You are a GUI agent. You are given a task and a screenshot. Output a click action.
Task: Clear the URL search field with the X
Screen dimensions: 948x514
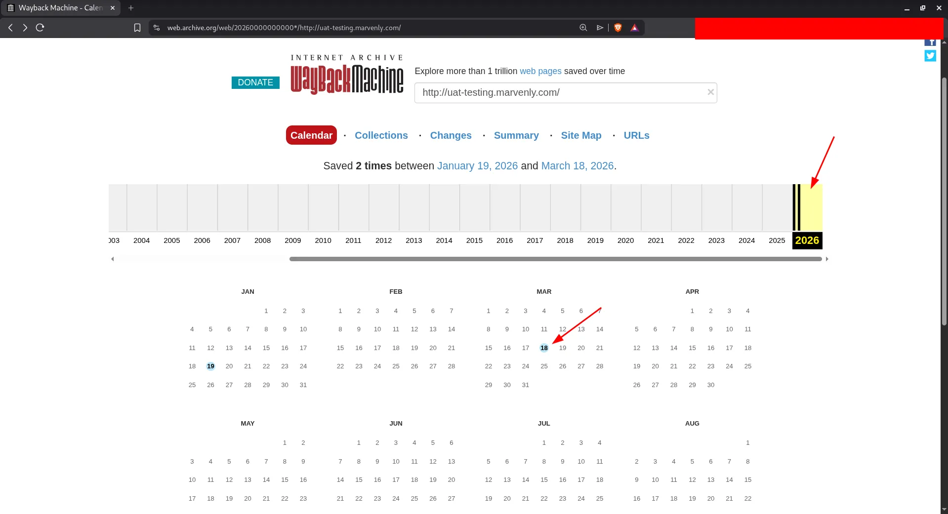(x=710, y=92)
